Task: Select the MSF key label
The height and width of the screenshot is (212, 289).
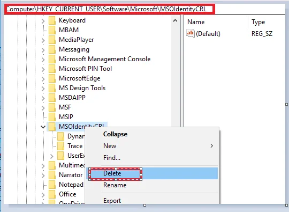Action: 65,107
